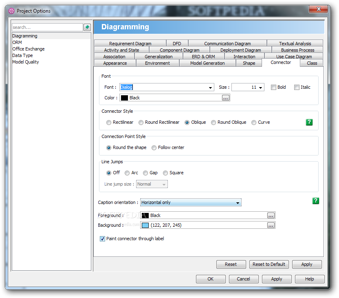Image resolution: width=339 pixels, height=298 pixels.
Task: Open the ERD & ORM tab
Action: (203, 57)
